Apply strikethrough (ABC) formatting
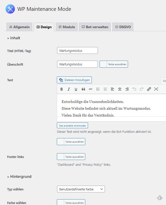Screen dimensions: 166x205 [x=91, y=89]
